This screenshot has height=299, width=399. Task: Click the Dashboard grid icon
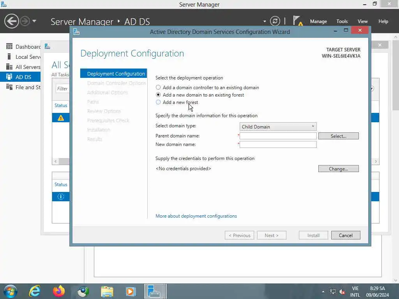point(9,46)
